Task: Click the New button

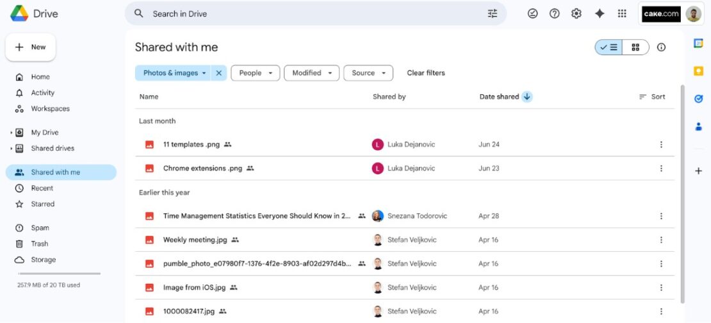Action: tap(30, 47)
